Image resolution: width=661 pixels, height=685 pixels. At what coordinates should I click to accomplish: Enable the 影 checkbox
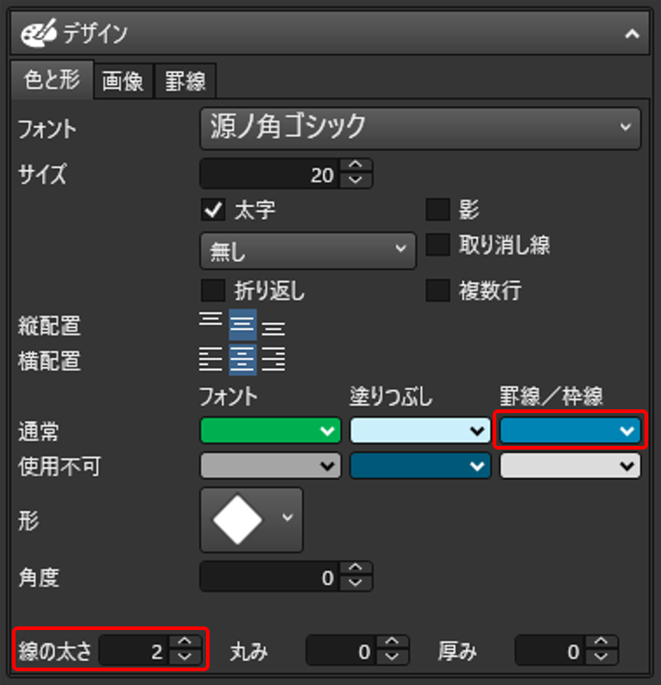tap(438, 210)
